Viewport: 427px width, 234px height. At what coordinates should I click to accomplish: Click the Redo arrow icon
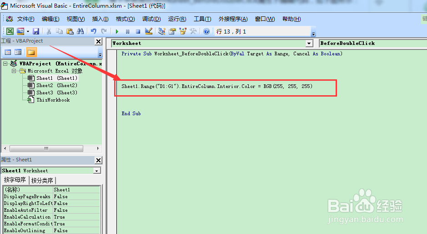click(104, 31)
